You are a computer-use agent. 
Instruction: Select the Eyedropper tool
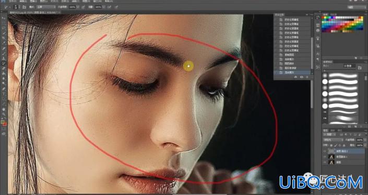tap(4, 43)
